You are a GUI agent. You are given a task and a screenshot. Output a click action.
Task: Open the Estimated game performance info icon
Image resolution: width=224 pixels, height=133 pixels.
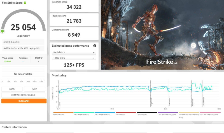click(95, 46)
